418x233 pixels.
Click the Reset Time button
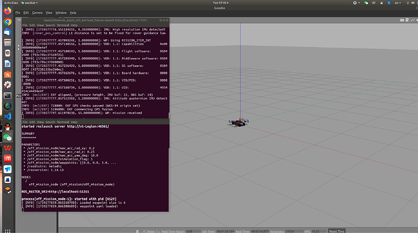pyautogui.click(x=337, y=231)
